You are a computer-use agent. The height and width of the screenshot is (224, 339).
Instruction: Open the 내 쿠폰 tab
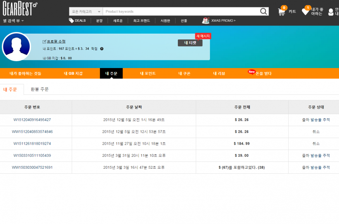pos(184,73)
